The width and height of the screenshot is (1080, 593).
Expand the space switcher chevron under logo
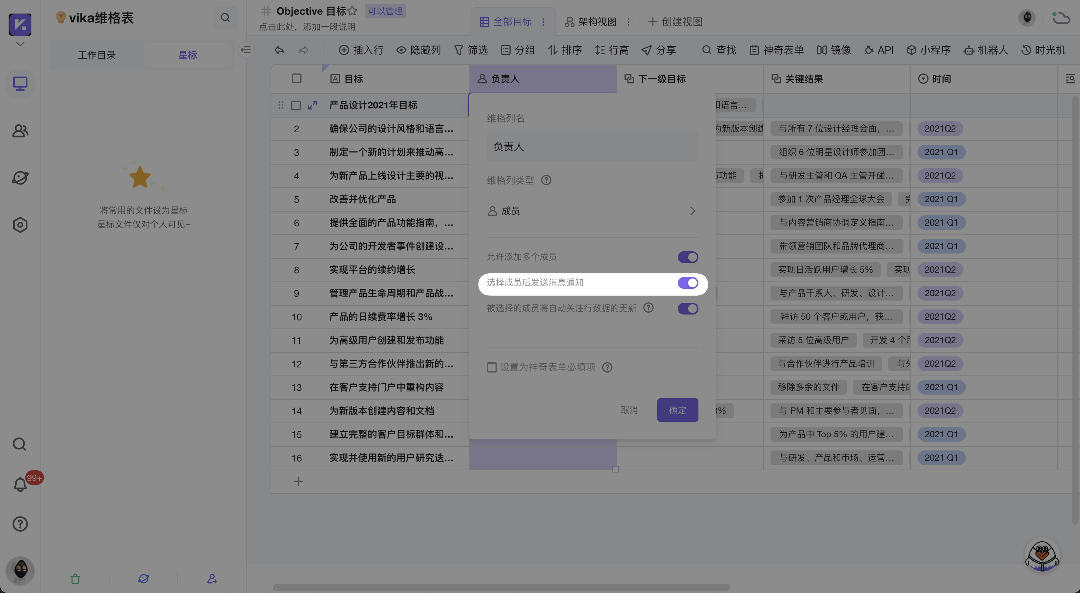(x=20, y=44)
